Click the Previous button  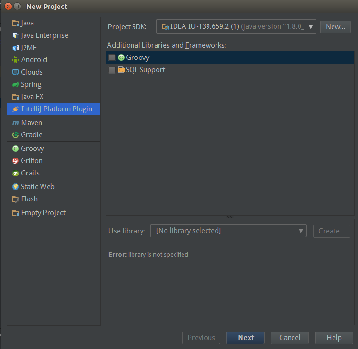(x=201, y=338)
